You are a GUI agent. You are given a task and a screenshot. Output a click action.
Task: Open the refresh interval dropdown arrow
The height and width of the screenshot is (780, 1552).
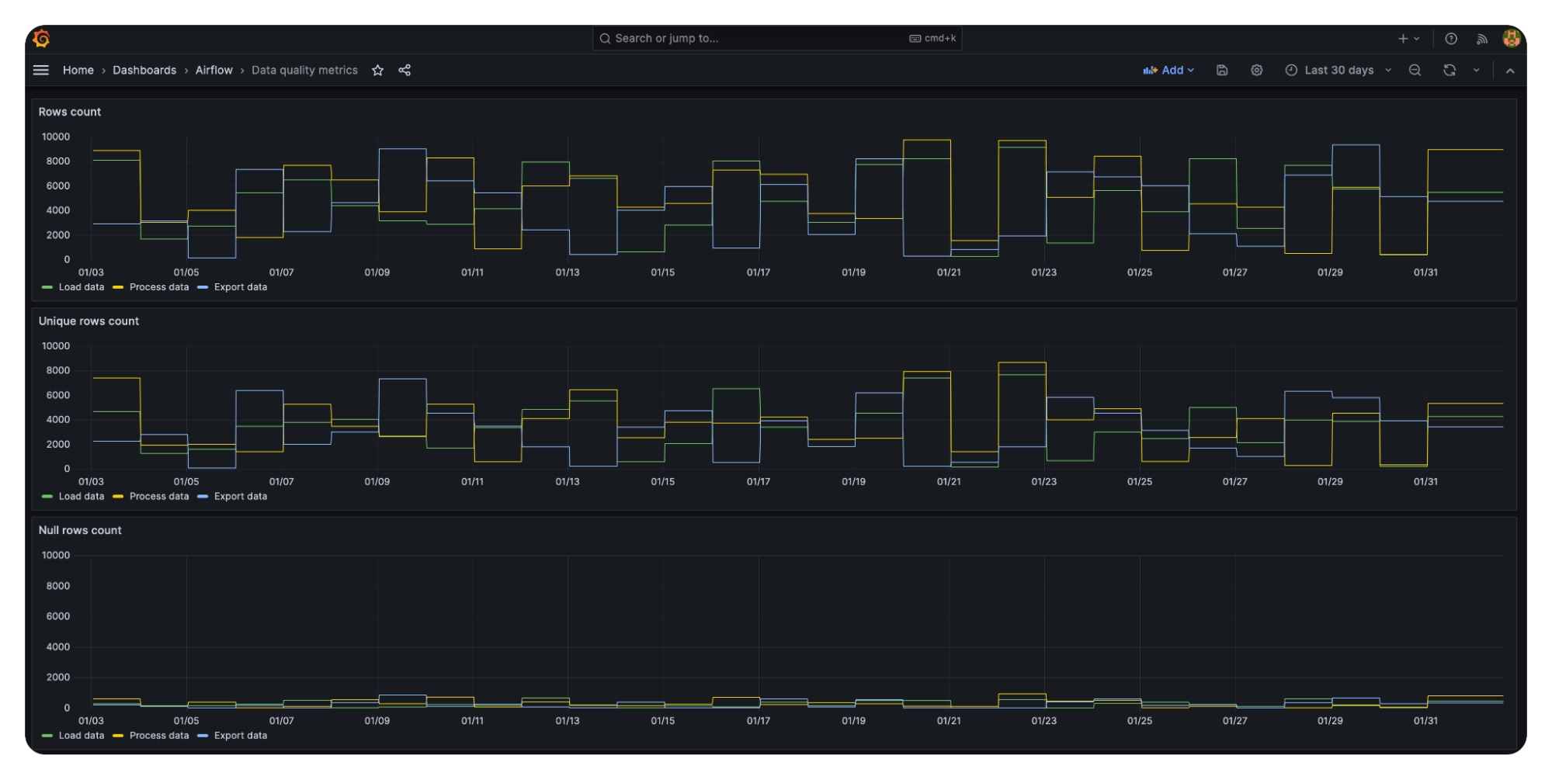point(1476,70)
